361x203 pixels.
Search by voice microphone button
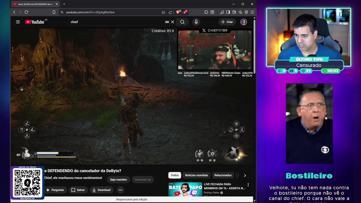tap(196, 22)
